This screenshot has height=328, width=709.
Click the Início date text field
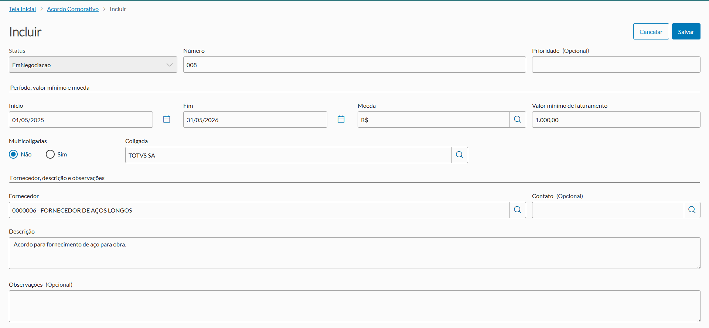pos(81,120)
